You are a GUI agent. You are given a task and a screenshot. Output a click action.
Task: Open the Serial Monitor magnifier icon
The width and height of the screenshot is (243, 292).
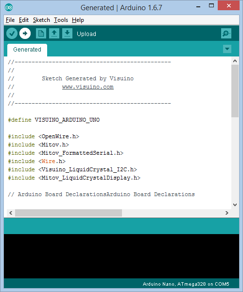click(x=226, y=34)
